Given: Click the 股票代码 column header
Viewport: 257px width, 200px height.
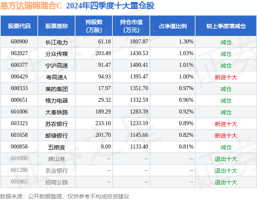Looking at the screenshot, I should click(x=19, y=26).
